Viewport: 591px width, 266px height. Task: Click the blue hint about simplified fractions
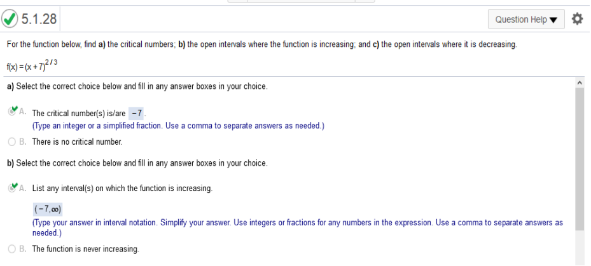coord(178,126)
